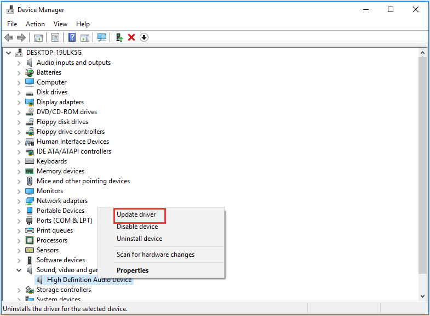Click Mice and other pointing devices icon

[30, 181]
